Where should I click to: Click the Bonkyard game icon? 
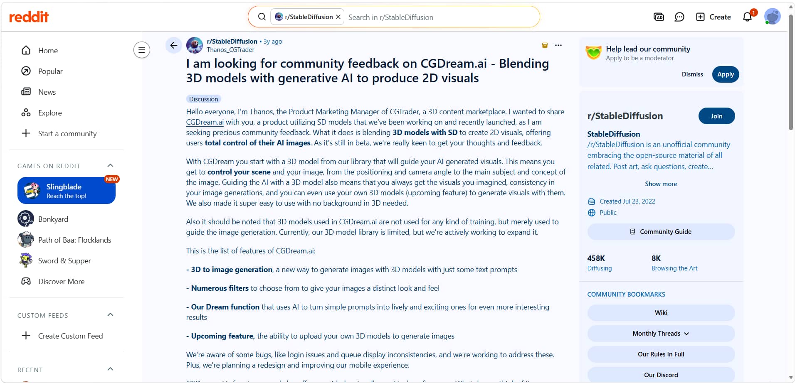pyautogui.click(x=26, y=219)
